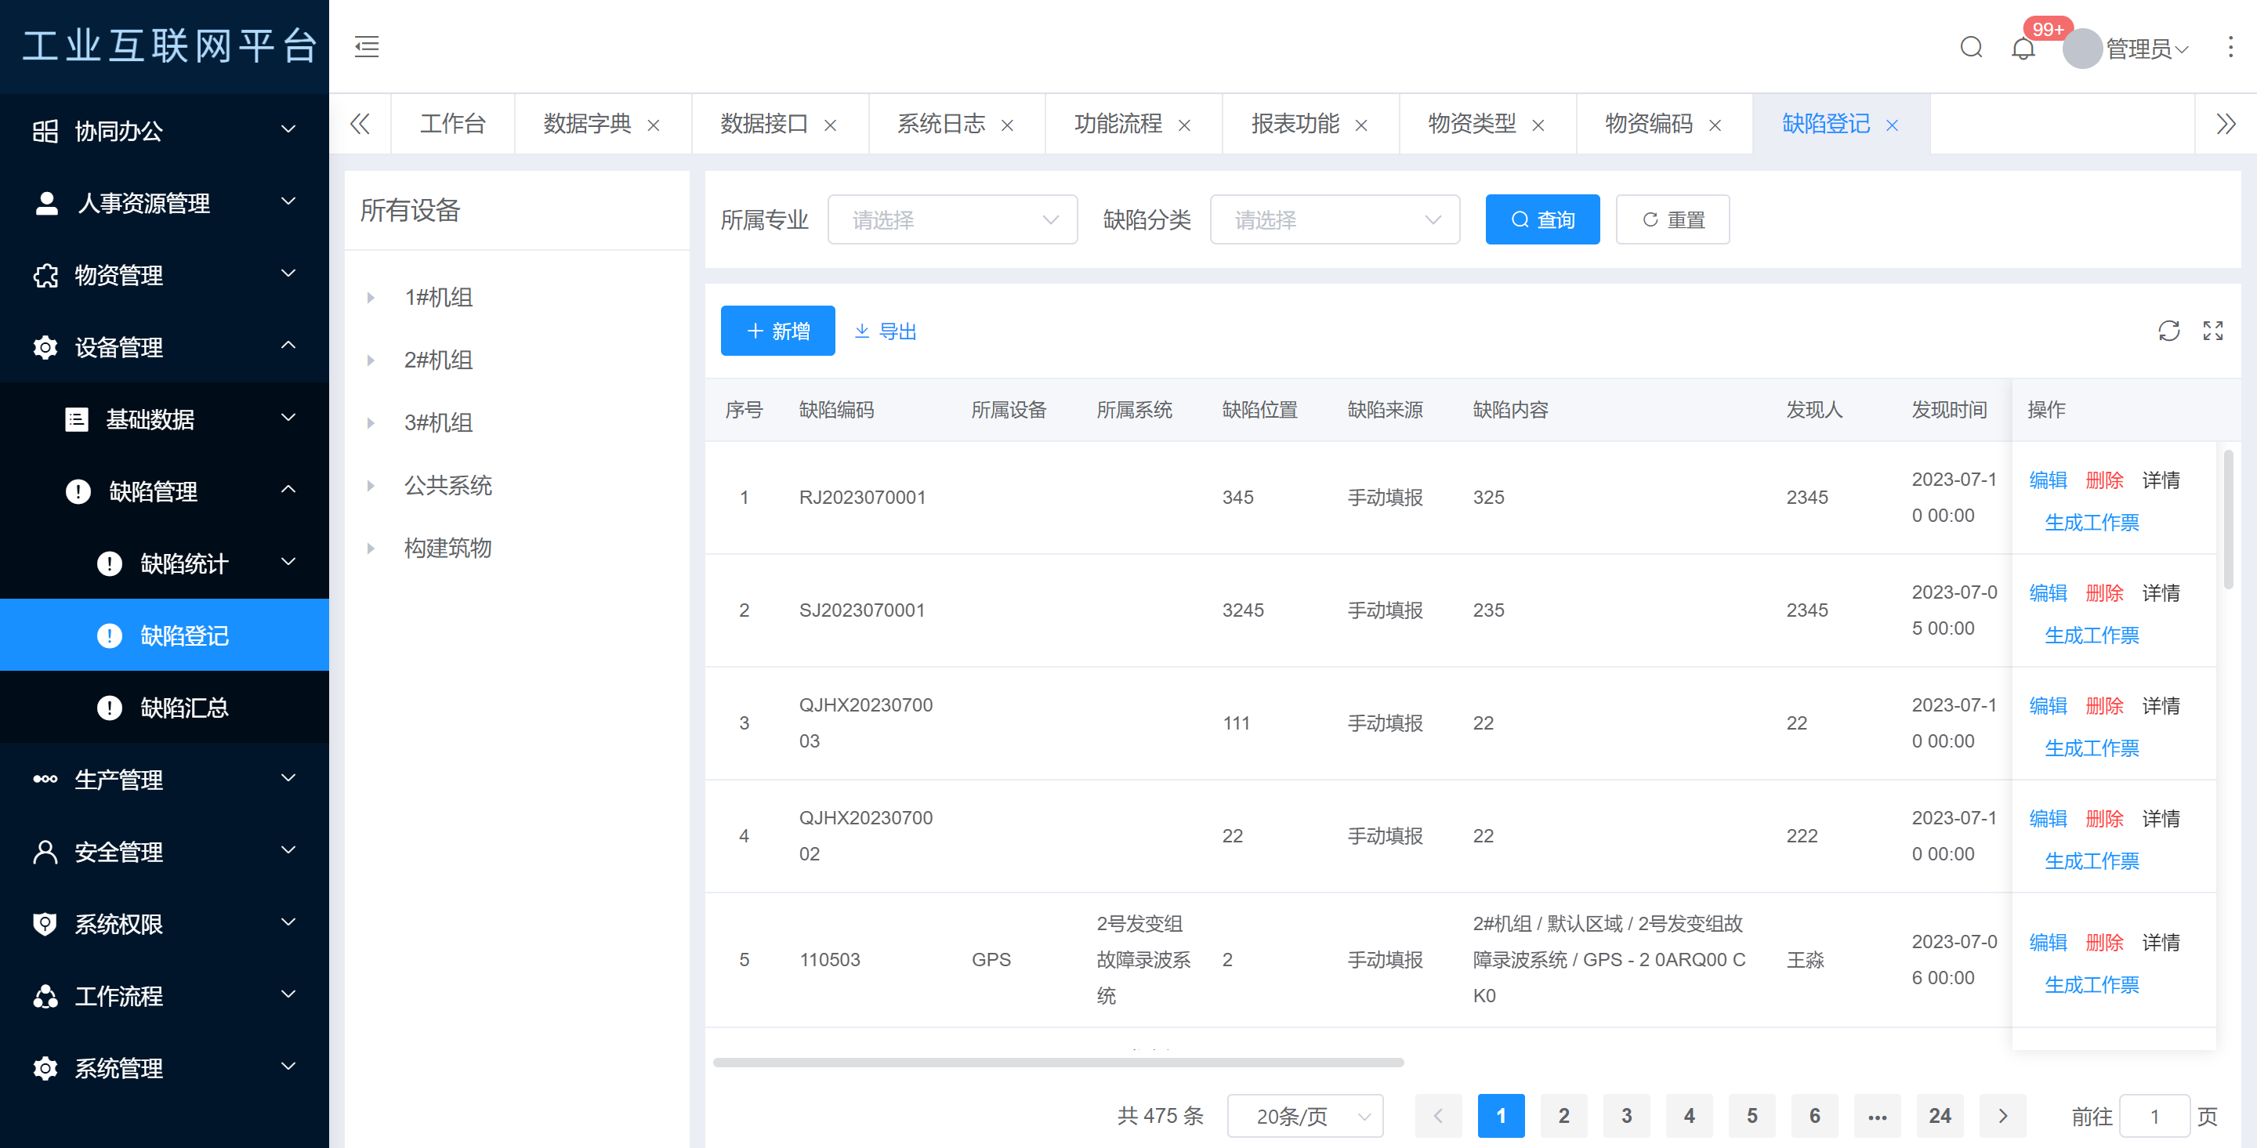Expand the 协同办公 menu
The width and height of the screenshot is (2257, 1148).
(288, 130)
